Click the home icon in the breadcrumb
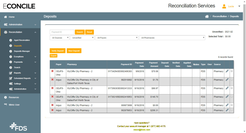Viewport: 246px width, 133px height. pos(207,16)
